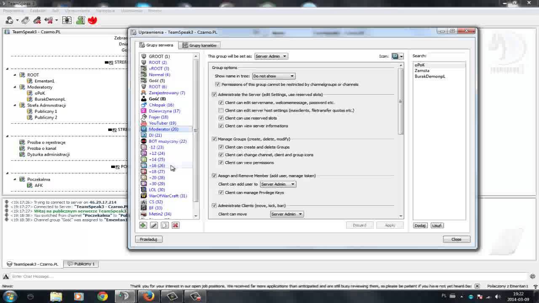Collapse the ROOT channel in server tree
The width and height of the screenshot is (539, 303).
point(15,75)
